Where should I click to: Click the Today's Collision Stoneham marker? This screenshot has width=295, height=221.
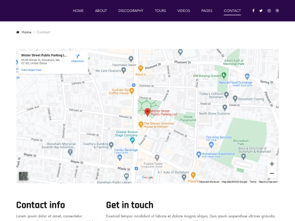(x=226, y=95)
